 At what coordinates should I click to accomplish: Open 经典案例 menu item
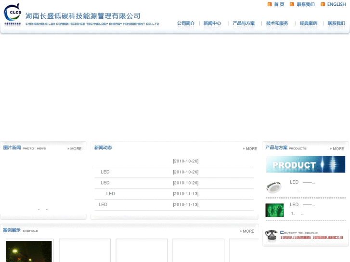309,23
